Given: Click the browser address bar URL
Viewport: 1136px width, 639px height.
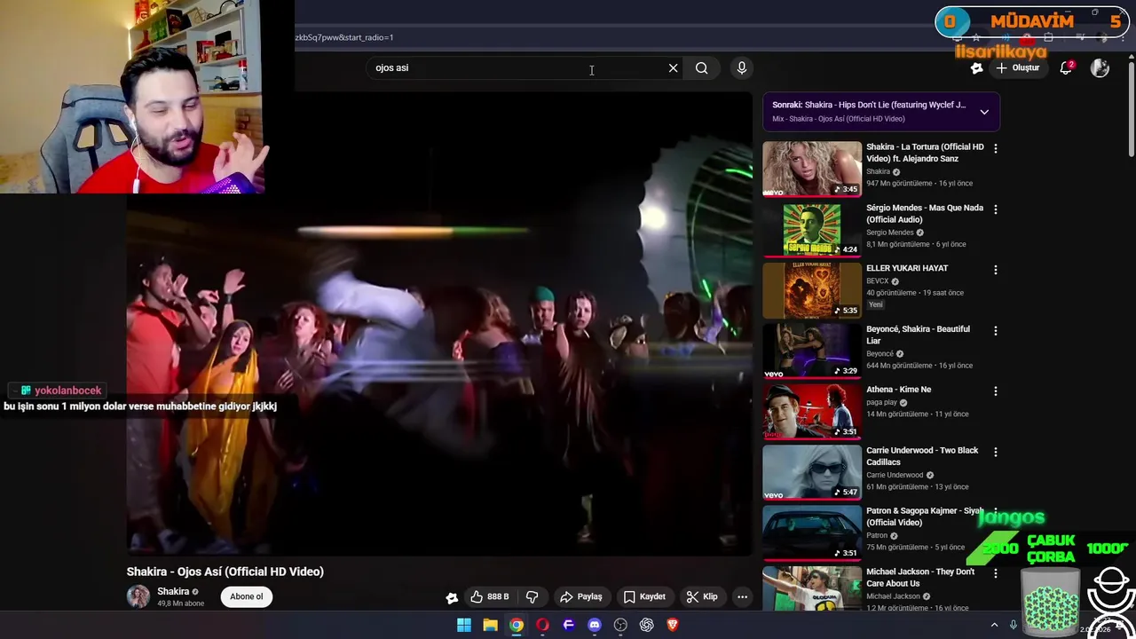Looking at the screenshot, I should coord(344,37).
